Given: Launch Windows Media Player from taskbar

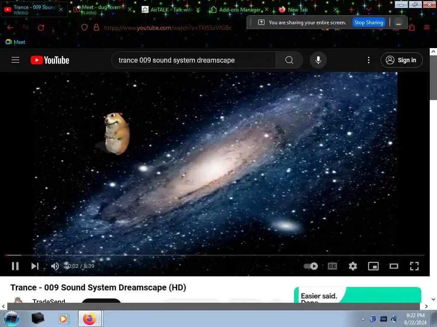Looking at the screenshot, I should point(63,318).
